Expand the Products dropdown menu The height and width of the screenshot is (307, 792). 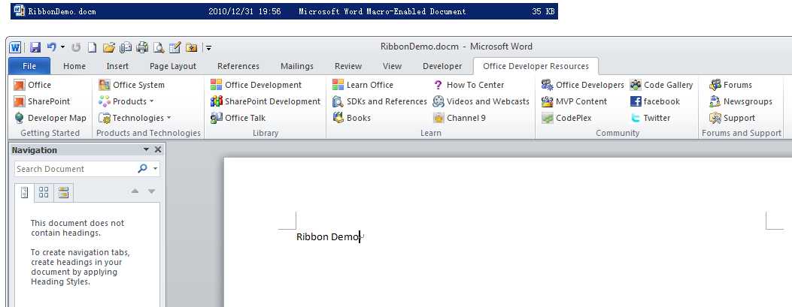(126, 101)
